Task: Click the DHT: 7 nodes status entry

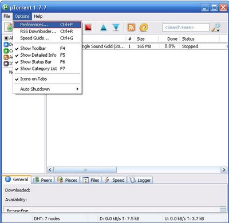Action: (47, 218)
